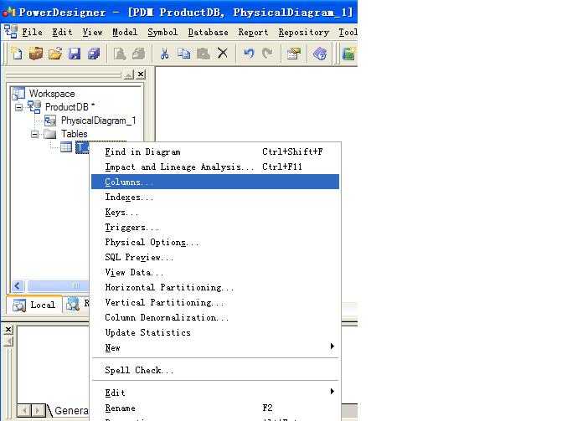Click the Print Preview icon
572x421 pixels.
point(119,54)
